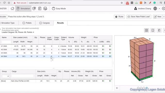The height and width of the screenshot is (93, 165).
Task: Open the database icon in toolbar
Action: pyautogui.click(x=45, y=9)
